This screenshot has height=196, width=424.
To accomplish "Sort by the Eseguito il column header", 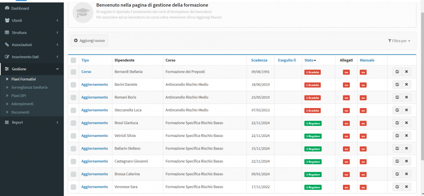I will pyautogui.click(x=287, y=60).
